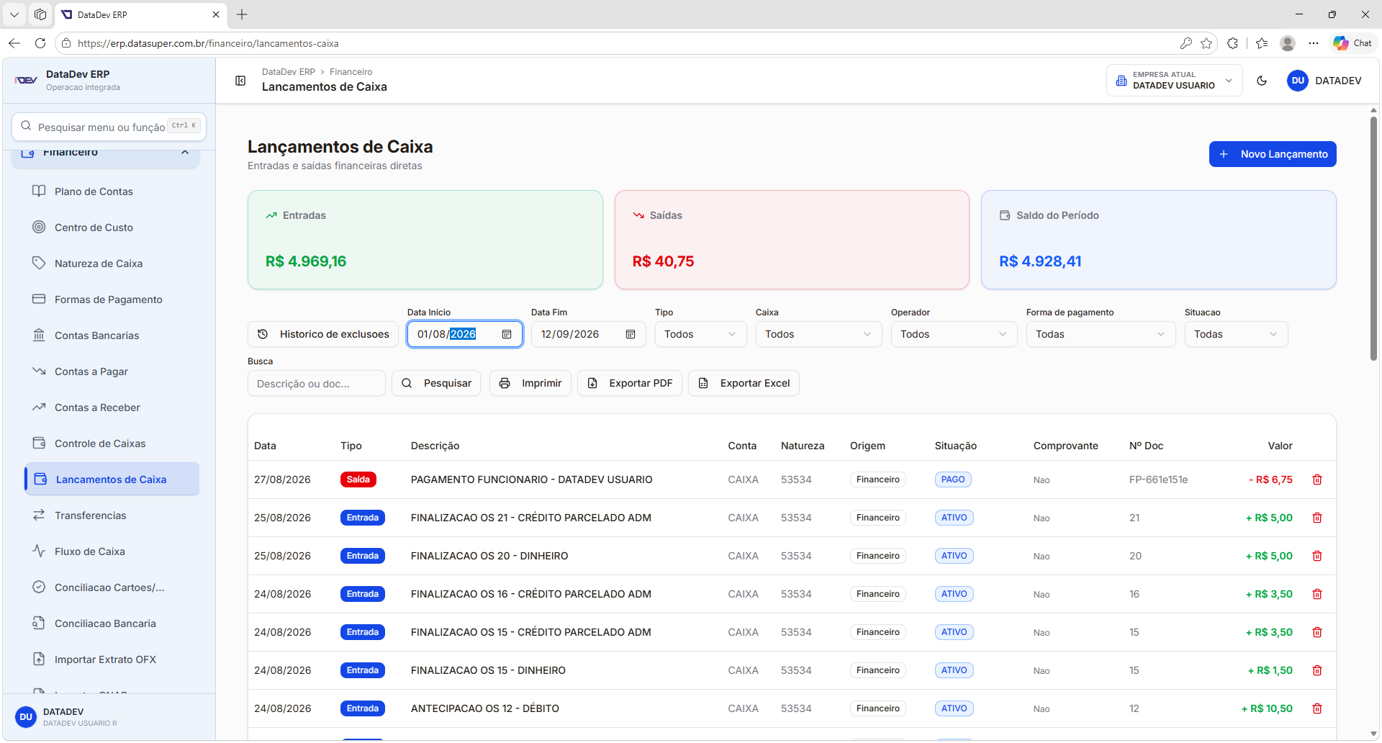Viewport: 1382px width, 743px height.
Task: Click DataDev ERP breadcrumb link
Action: 289,72
